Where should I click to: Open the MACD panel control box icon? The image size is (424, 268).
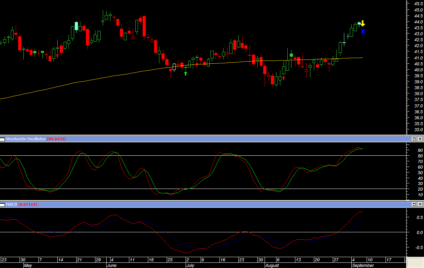(x=2, y=204)
